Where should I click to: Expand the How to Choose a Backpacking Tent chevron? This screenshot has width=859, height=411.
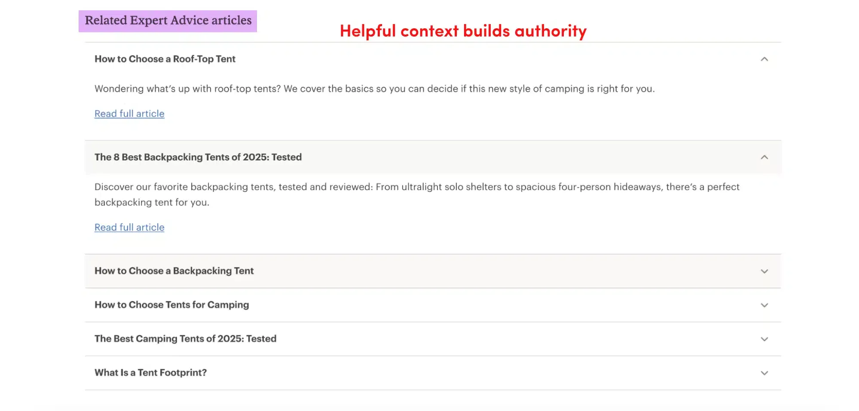point(764,271)
